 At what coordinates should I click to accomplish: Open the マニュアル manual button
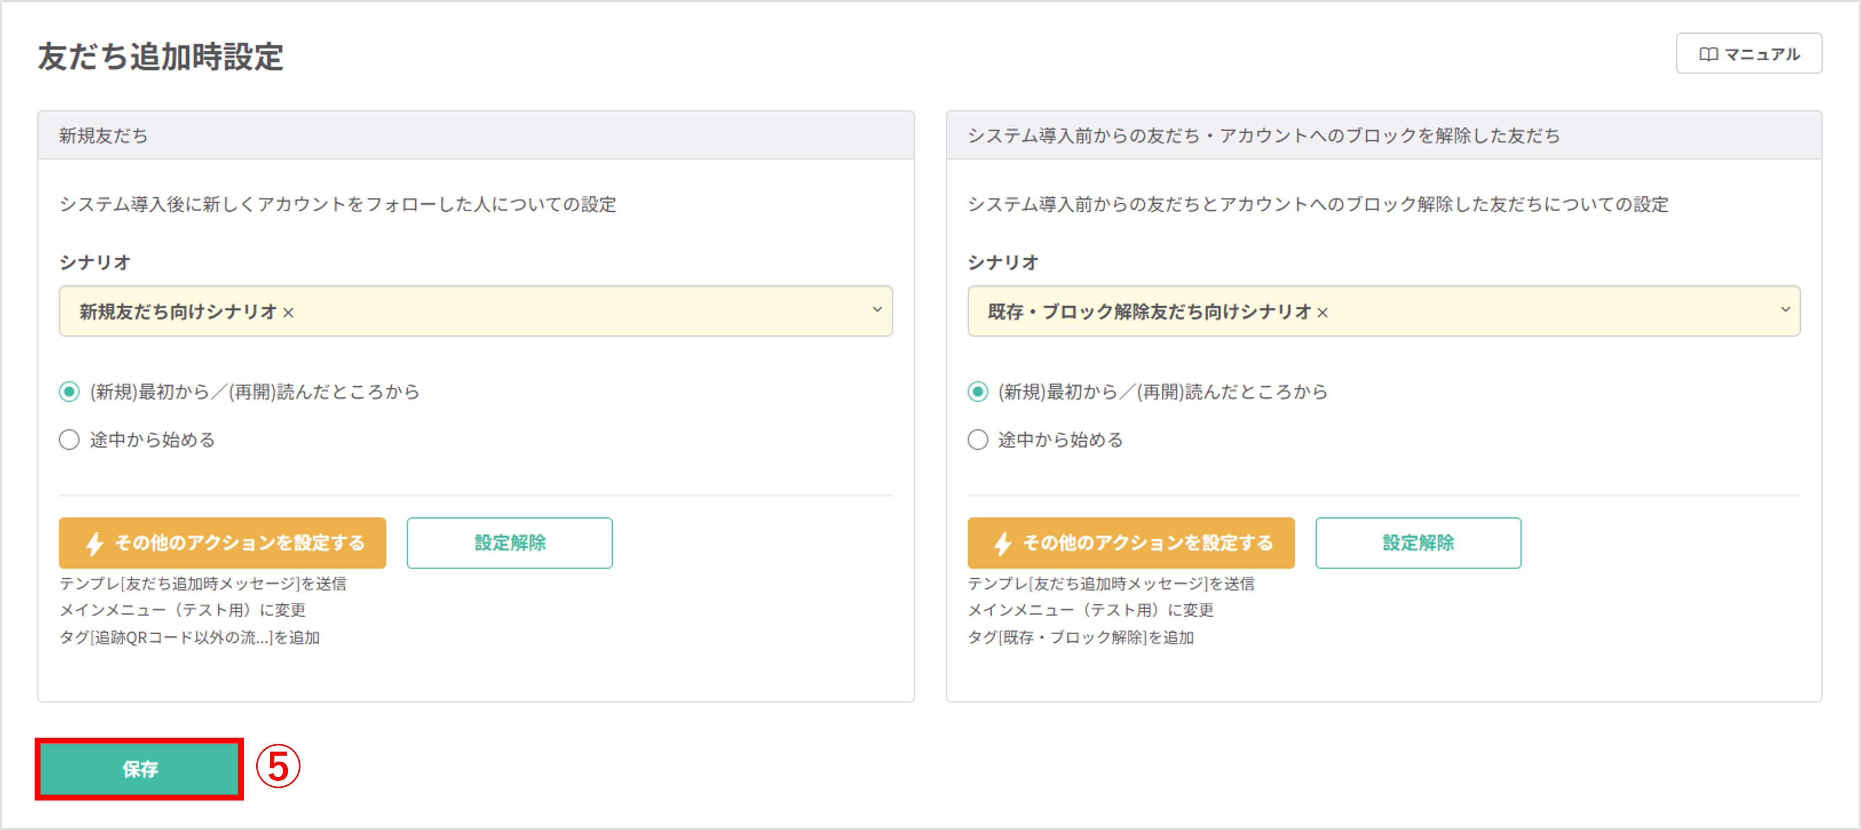(1748, 54)
